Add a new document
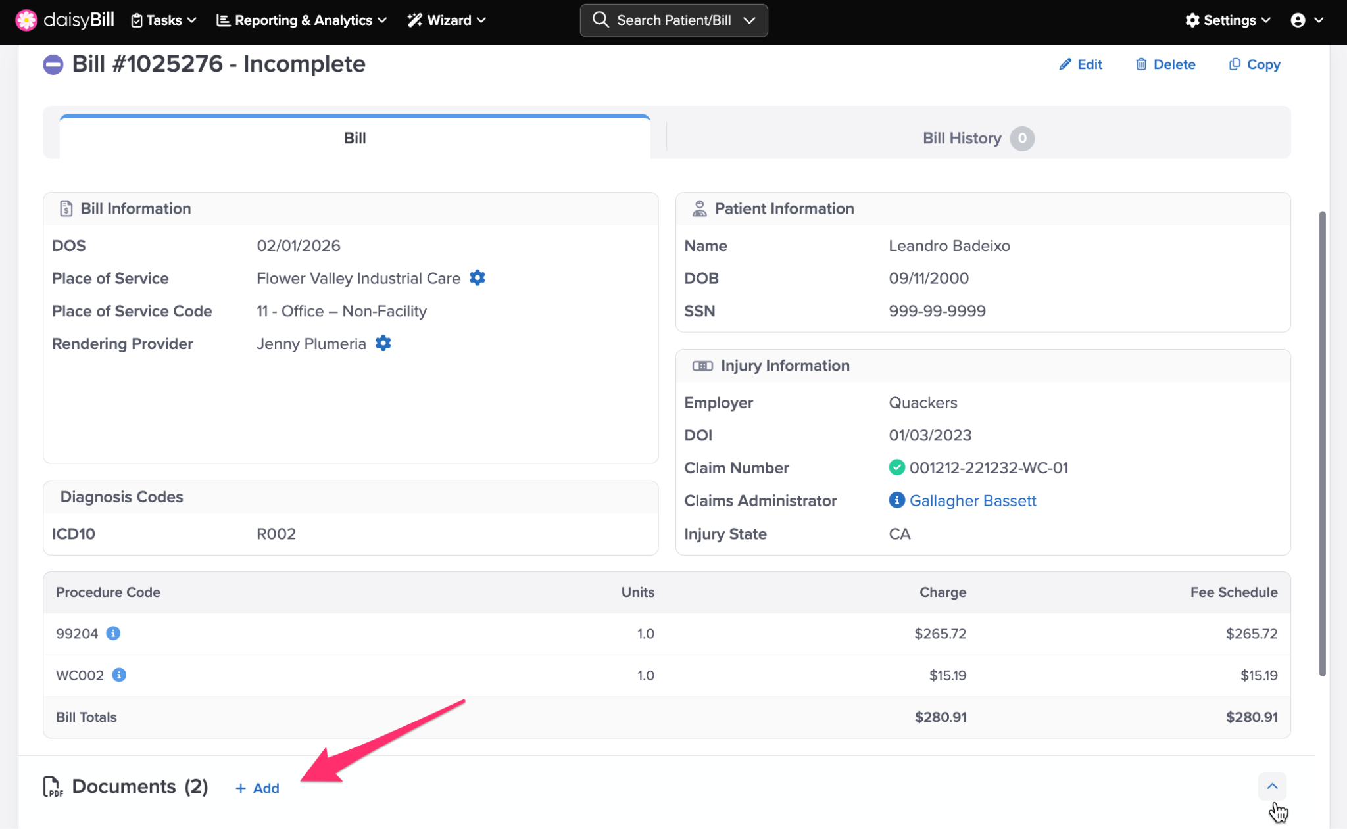 (258, 788)
